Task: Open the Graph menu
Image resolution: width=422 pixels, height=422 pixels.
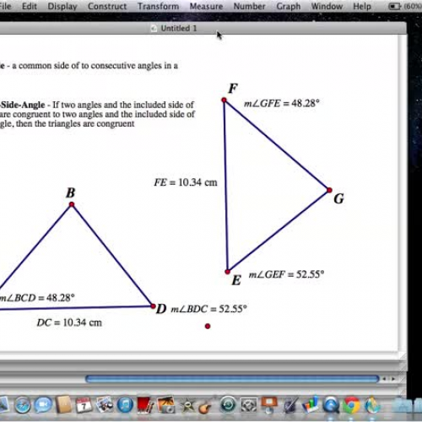Action: pyautogui.click(x=289, y=6)
